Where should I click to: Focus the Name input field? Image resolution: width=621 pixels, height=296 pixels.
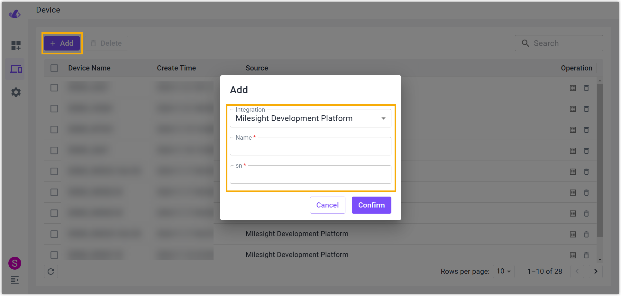click(x=310, y=146)
